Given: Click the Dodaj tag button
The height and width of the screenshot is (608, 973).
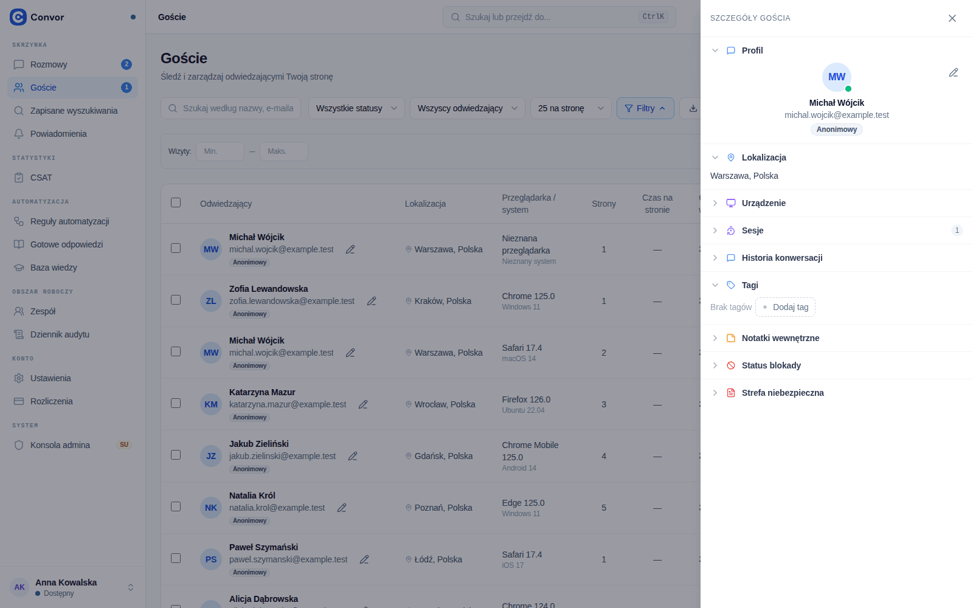Looking at the screenshot, I should coord(785,307).
